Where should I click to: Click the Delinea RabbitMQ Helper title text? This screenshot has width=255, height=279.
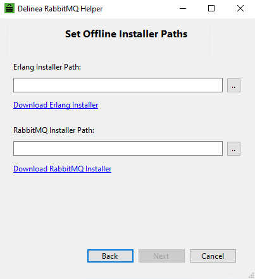(x=60, y=9)
